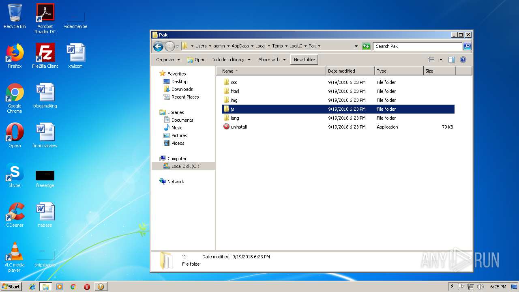Image resolution: width=519 pixels, height=292 pixels.
Task: Refresh the Pak folder view
Action: coord(366,46)
